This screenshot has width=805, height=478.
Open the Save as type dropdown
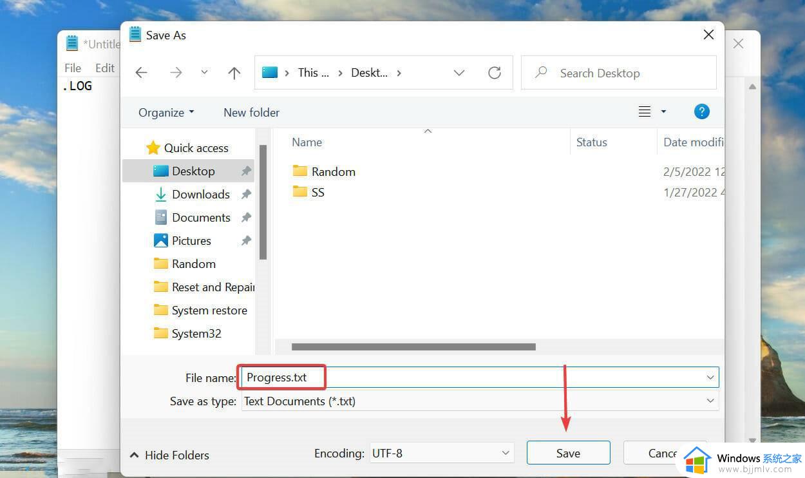pos(480,401)
